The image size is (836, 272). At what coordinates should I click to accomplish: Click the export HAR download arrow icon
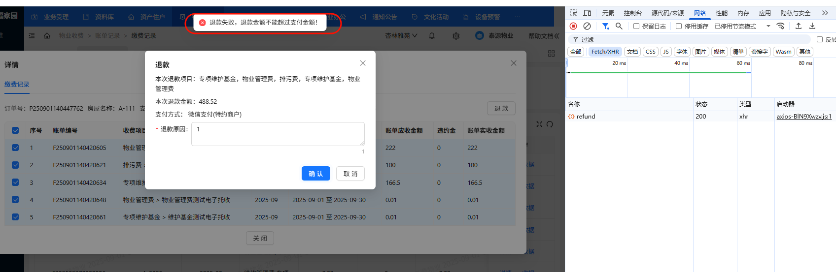tap(812, 26)
